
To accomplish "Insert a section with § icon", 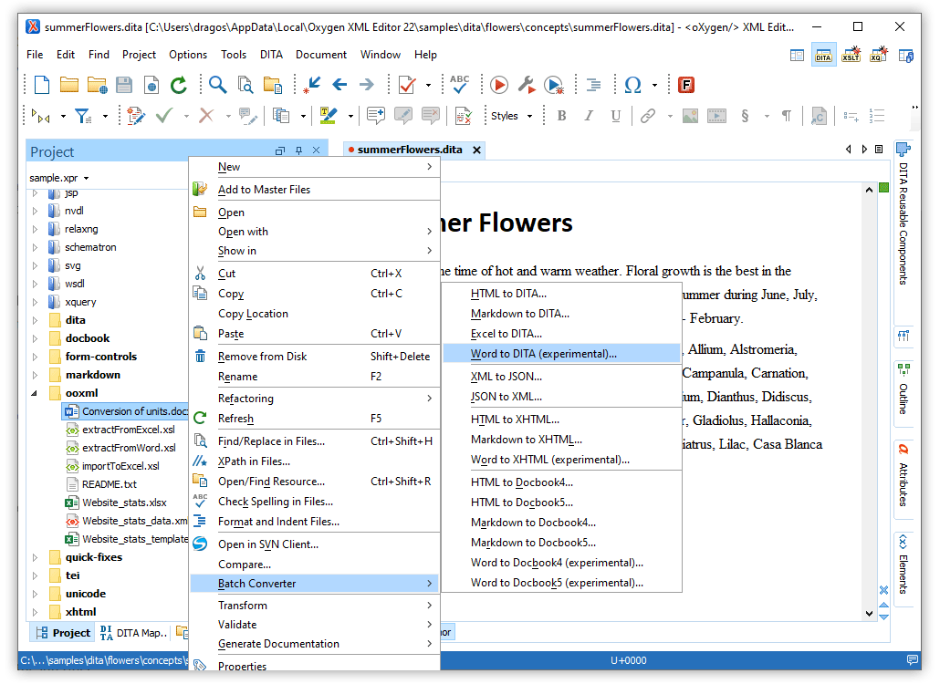I will 745,116.
